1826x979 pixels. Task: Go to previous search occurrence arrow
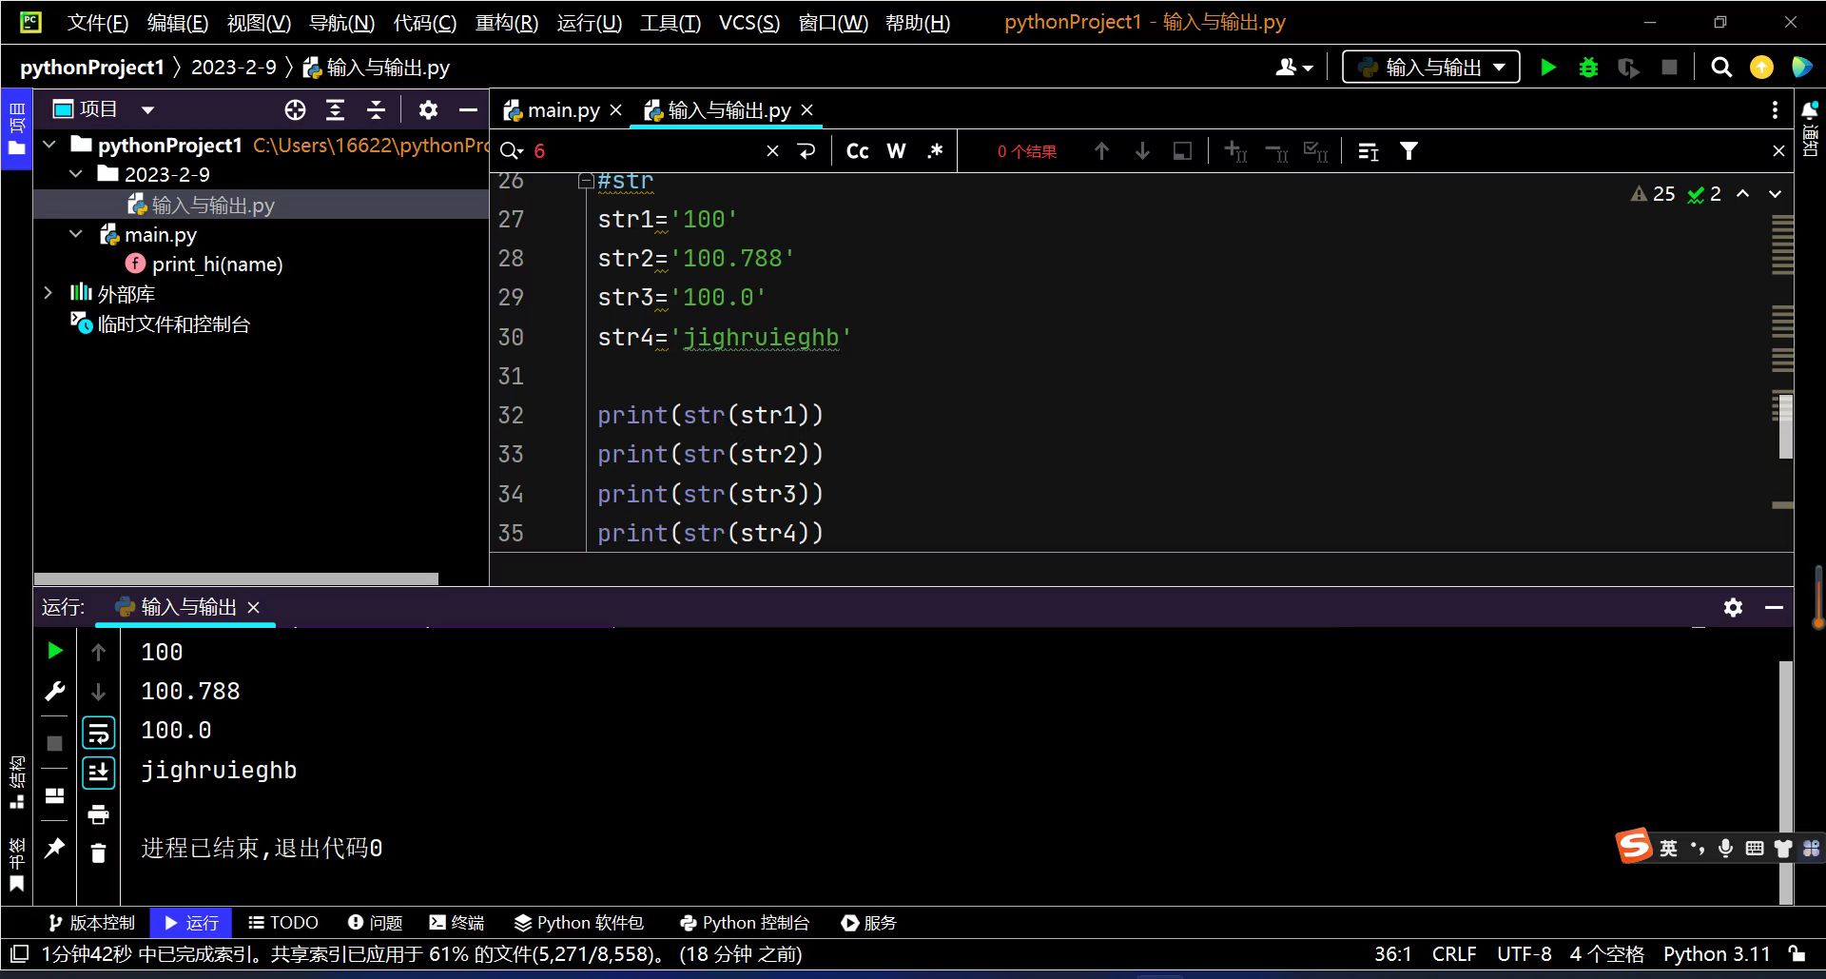click(1101, 151)
